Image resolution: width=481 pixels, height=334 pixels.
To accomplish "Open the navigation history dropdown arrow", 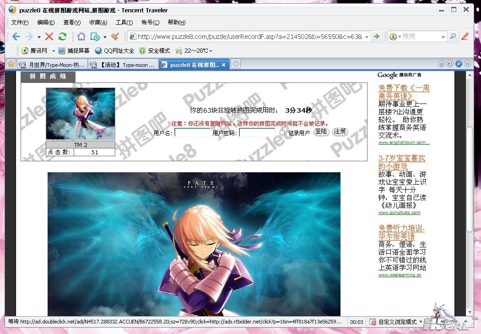I will 39,37.
